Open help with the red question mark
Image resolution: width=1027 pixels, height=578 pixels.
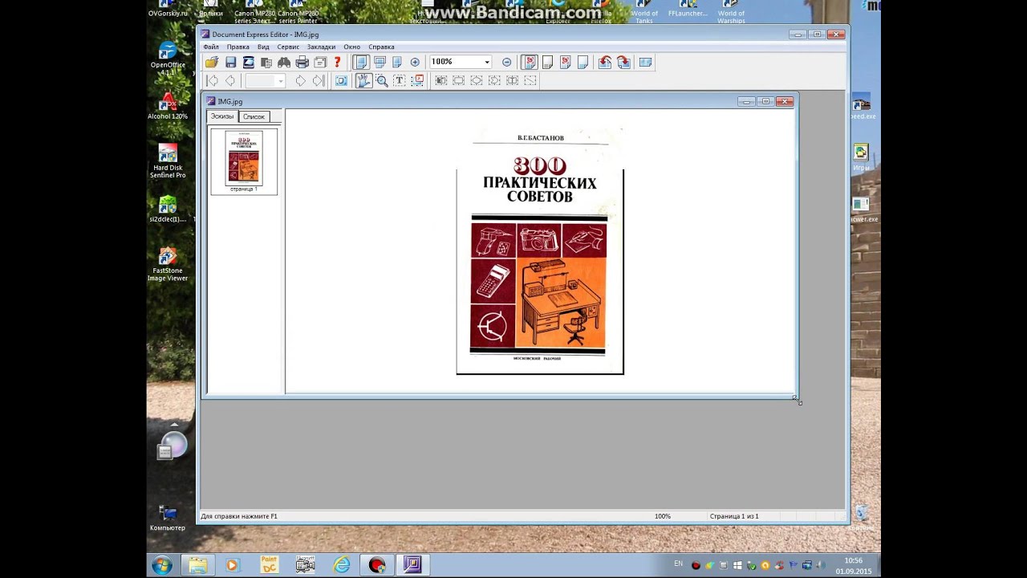[x=337, y=62]
